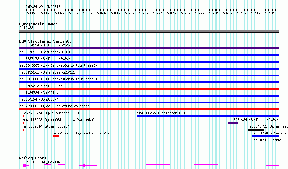Click the 5040k ruler position

[x=102, y=13]
